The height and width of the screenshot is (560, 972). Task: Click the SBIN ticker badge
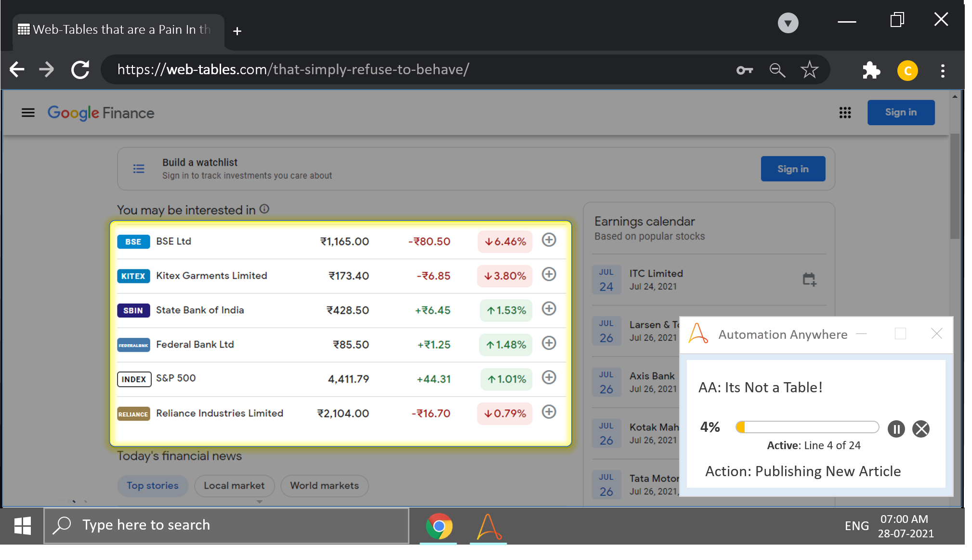tap(133, 311)
